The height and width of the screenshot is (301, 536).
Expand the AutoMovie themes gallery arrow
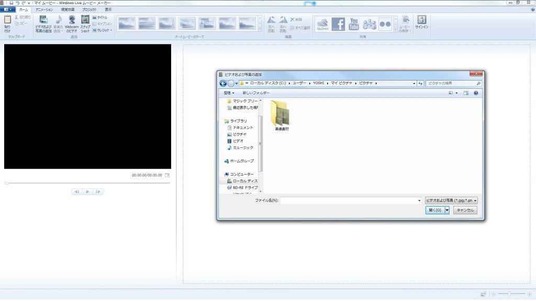click(260, 30)
